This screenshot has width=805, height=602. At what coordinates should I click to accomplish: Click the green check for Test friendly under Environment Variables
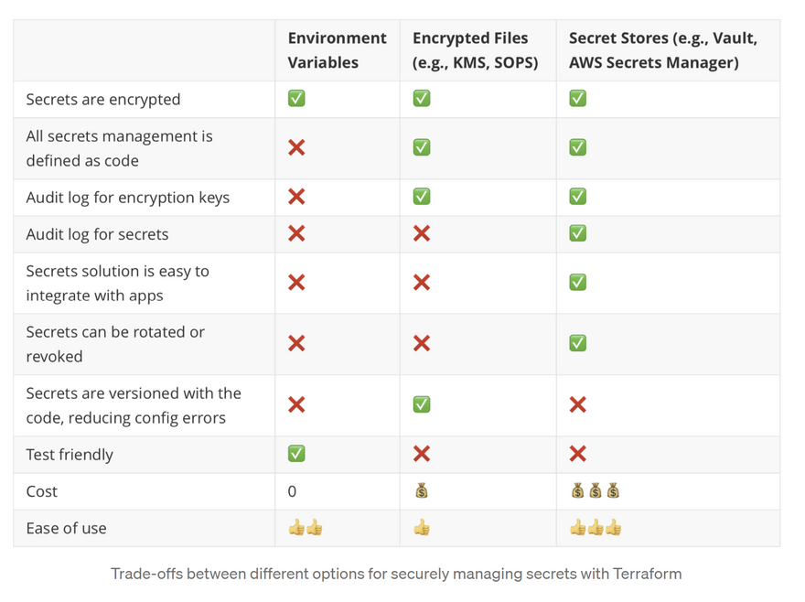(296, 454)
